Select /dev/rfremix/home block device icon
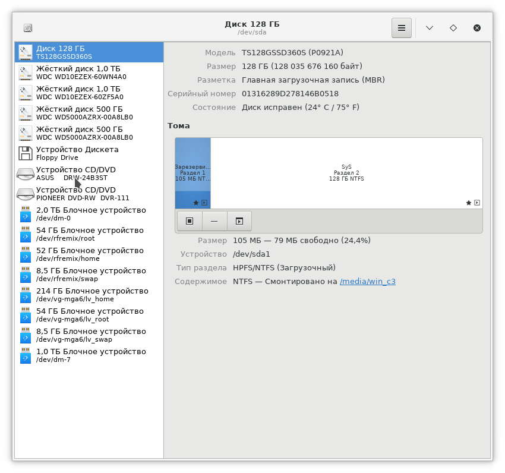This screenshot has height=473, width=505. [x=26, y=254]
